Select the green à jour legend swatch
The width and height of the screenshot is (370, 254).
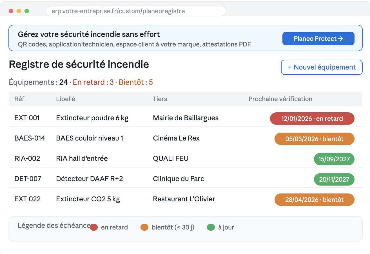(x=211, y=227)
